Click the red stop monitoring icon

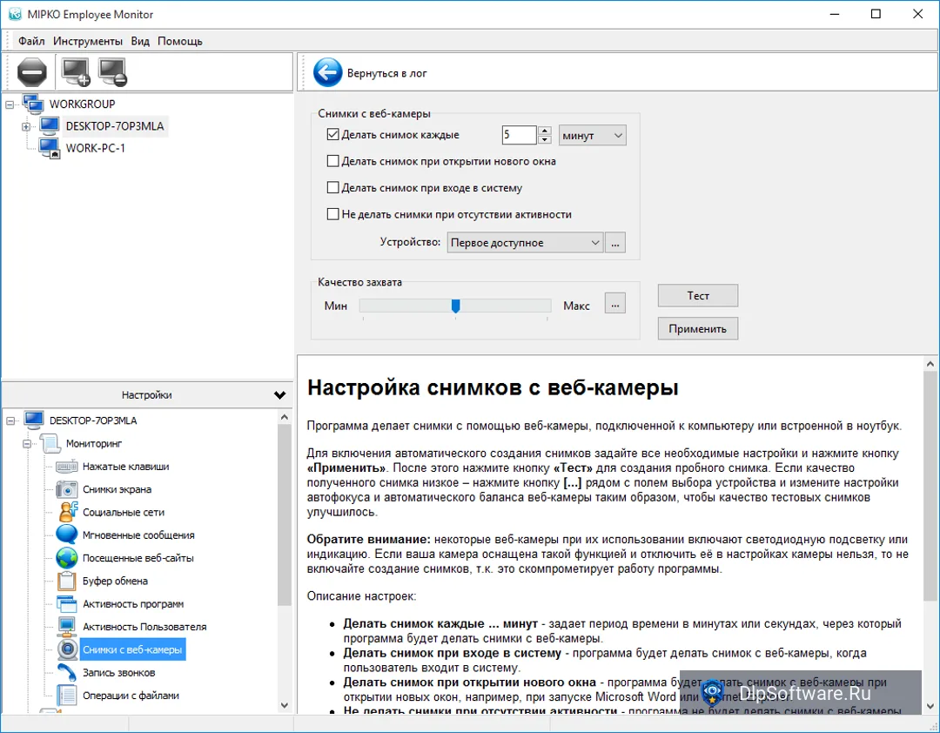click(32, 72)
